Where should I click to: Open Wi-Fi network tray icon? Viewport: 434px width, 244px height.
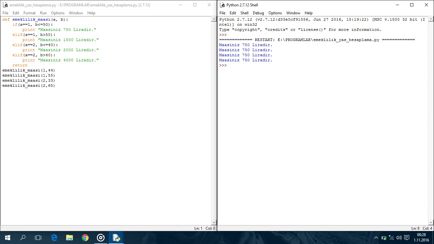point(391,238)
